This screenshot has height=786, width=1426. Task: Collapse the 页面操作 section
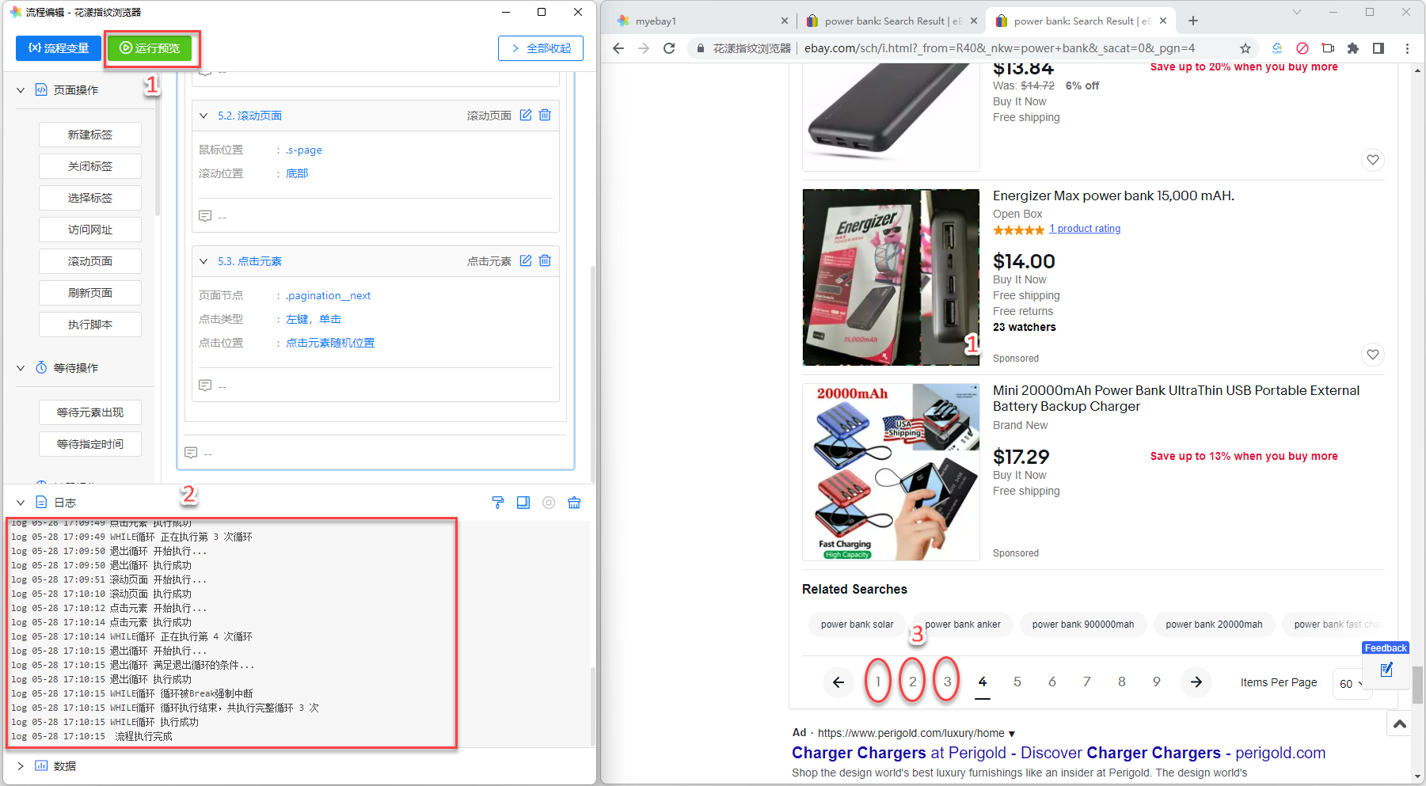[x=21, y=90]
